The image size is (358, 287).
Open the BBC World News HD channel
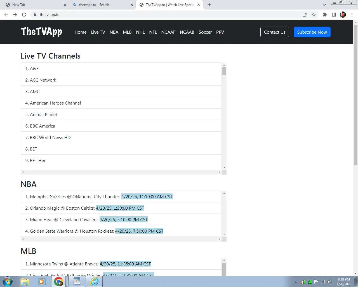point(121,137)
